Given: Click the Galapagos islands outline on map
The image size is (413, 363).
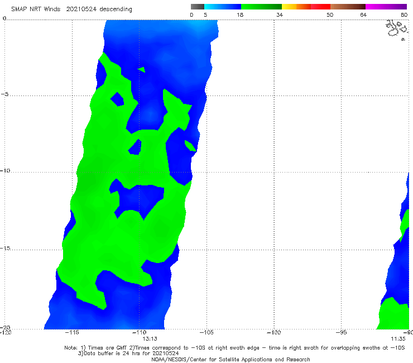Looking at the screenshot, I should pos(397,29).
